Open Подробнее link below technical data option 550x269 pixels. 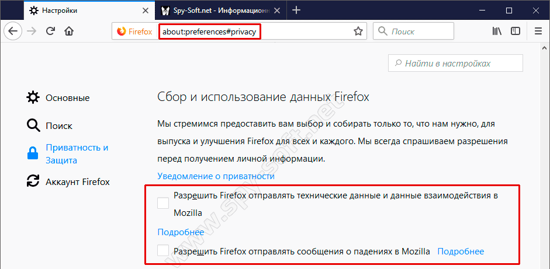click(181, 232)
